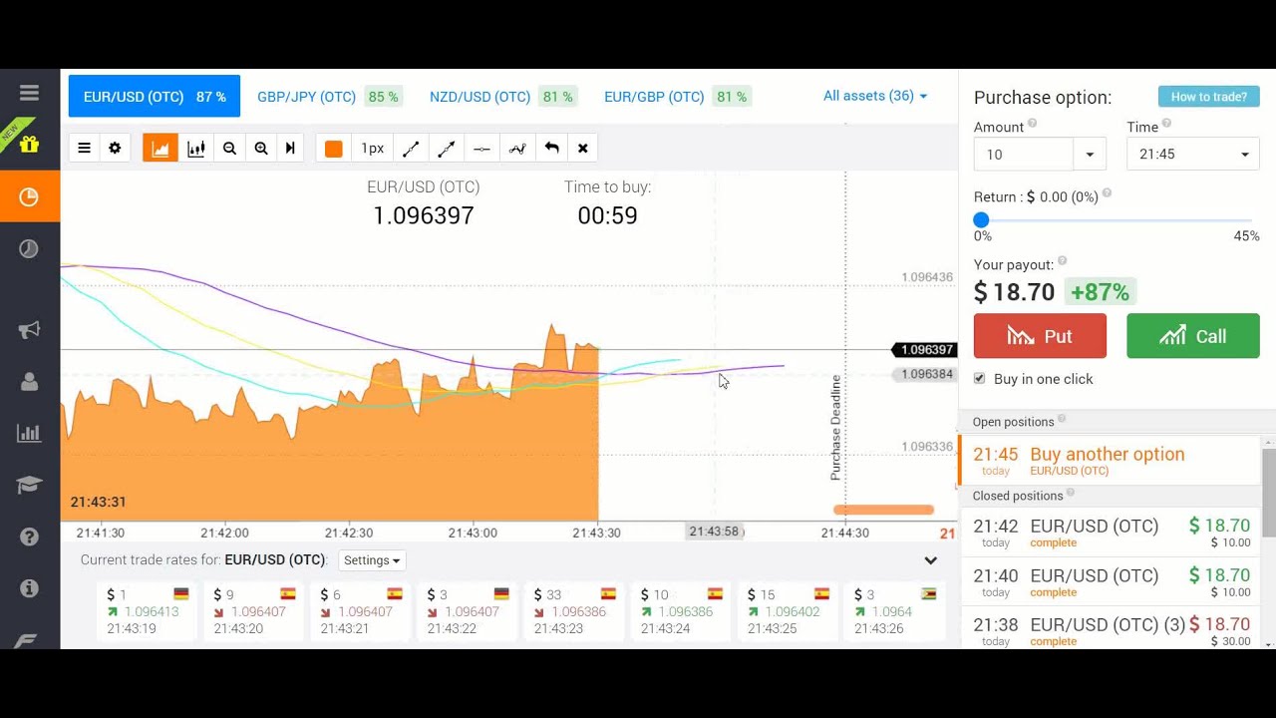
Task: Toggle Buy in one click checkbox
Action: (x=979, y=379)
